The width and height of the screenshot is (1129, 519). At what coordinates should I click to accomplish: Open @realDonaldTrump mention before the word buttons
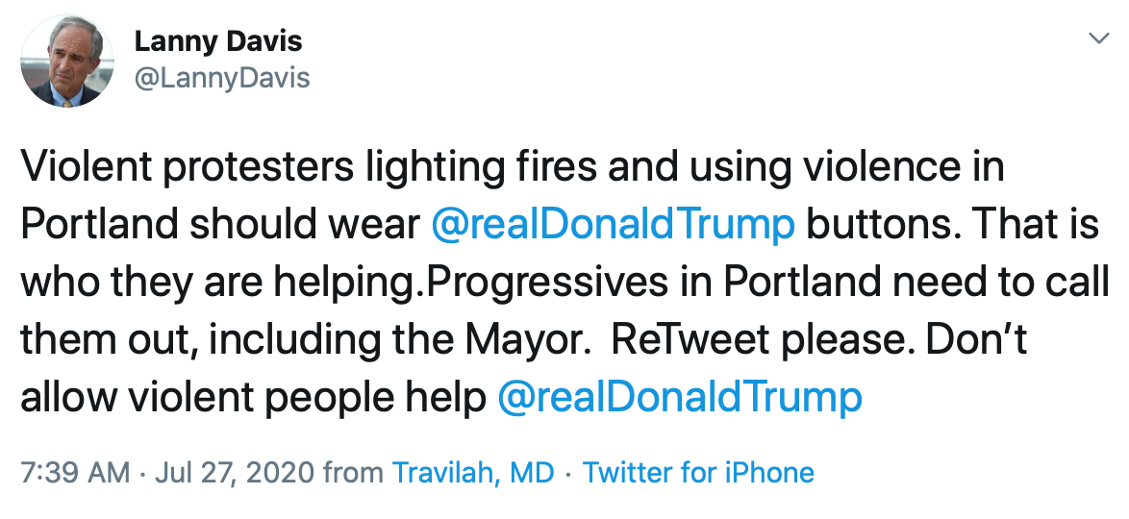tap(614, 224)
